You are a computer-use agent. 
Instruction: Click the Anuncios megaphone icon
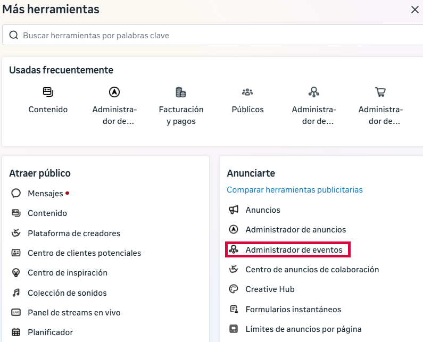234,210
